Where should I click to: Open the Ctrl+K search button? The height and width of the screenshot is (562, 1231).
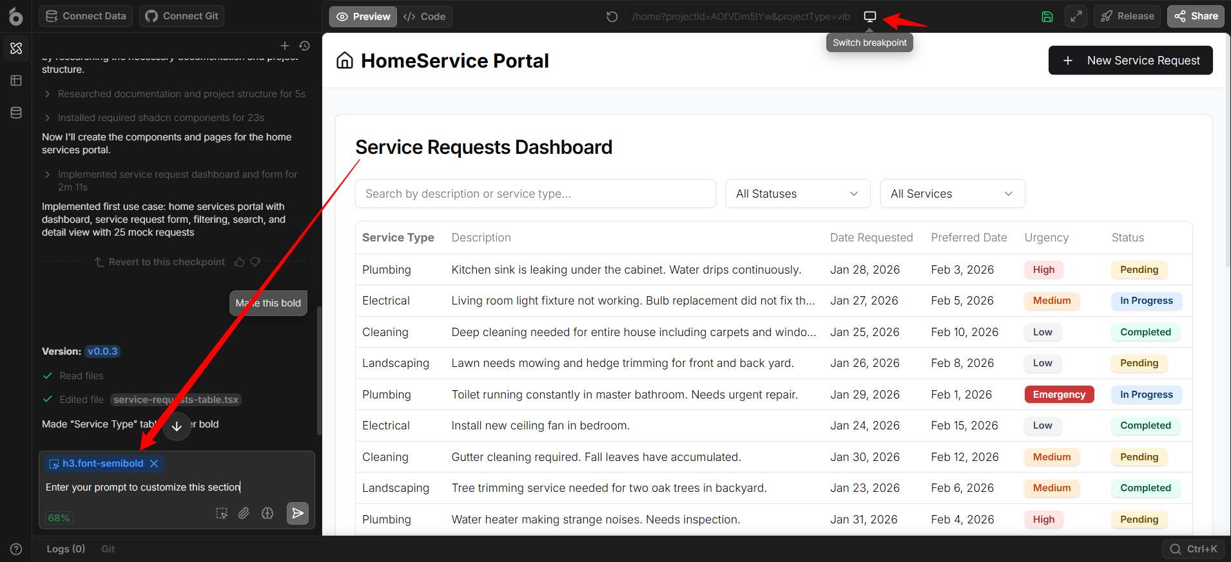pos(1194,549)
